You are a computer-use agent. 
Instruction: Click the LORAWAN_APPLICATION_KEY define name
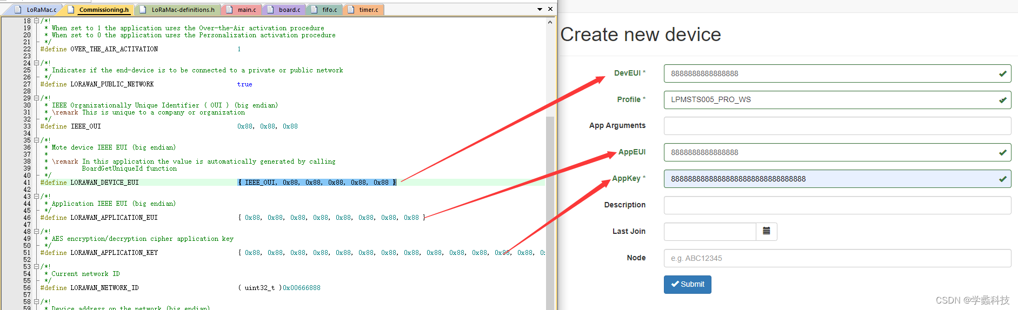point(114,253)
